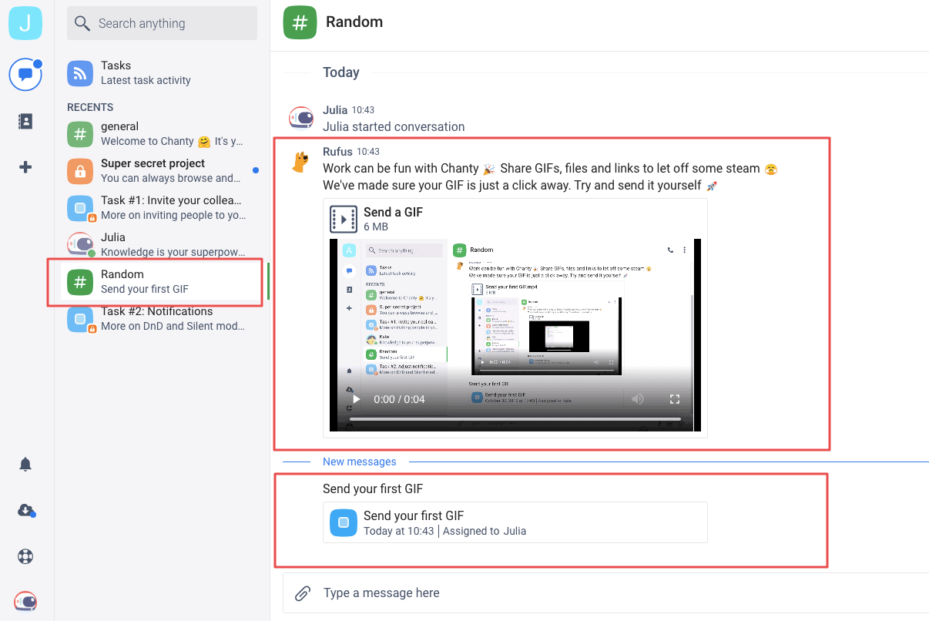The height and width of the screenshot is (621, 929).
Task: Click the Random channel header hash icon
Action: pyautogui.click(x=300, y=22)
